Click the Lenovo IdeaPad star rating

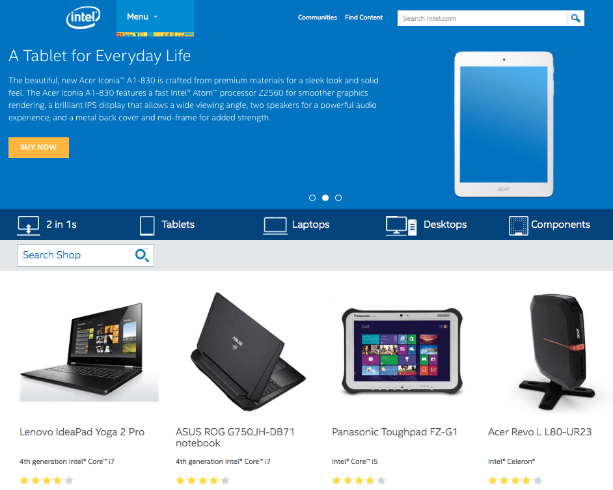pos(46,480)
